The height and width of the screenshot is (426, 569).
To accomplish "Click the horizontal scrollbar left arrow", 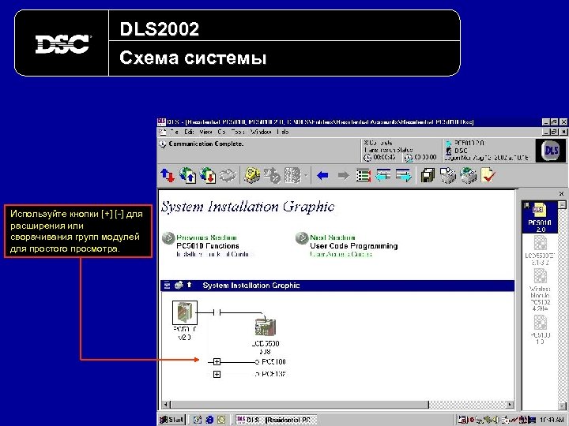I will [165, 404].
